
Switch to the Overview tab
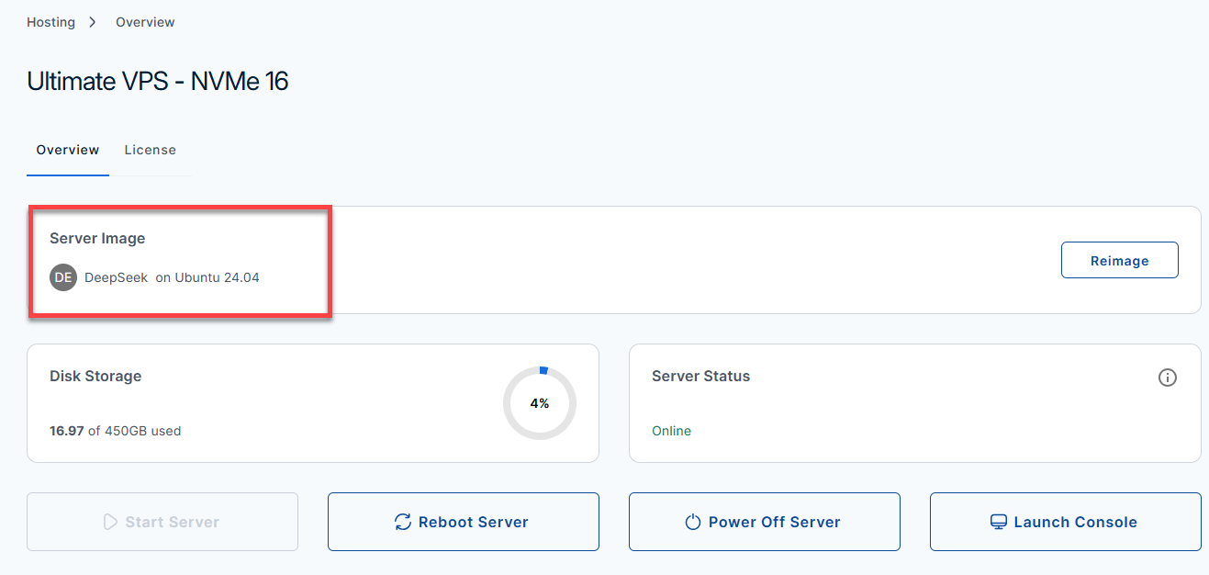click(x=68, y=150)
